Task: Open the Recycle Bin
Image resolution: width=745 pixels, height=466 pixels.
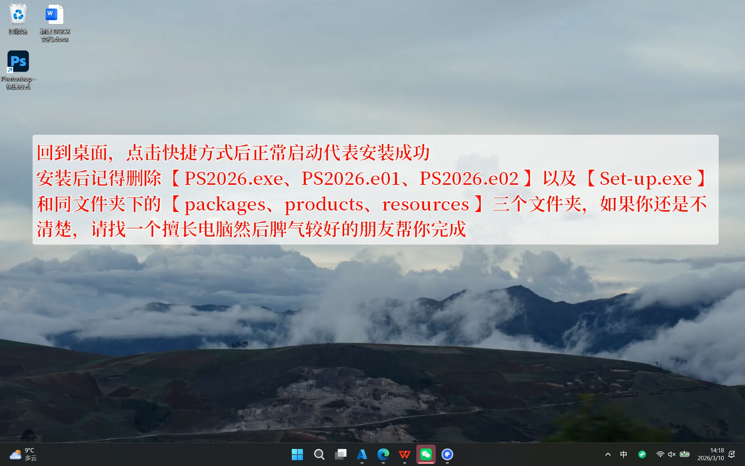Action: coord(18,15)
